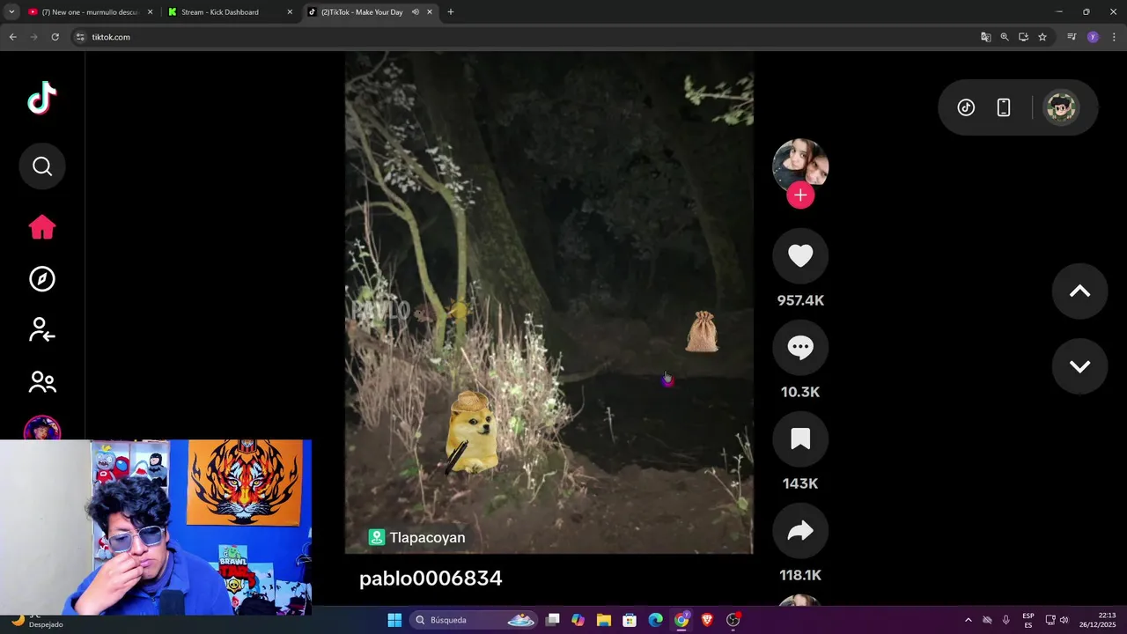Follow creator with red plus button
Viewport: 1127px width, 634px height.
pyautogui.click(x=800, y=195)
